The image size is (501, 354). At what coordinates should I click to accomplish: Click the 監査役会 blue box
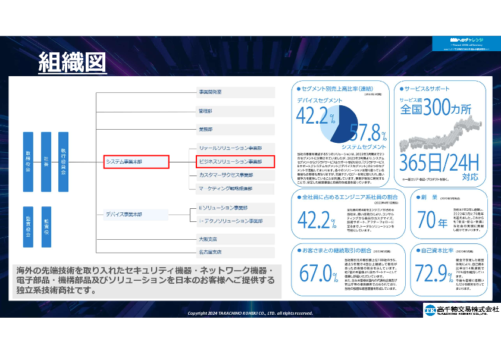pyautogui.click(x=28, y=218)
